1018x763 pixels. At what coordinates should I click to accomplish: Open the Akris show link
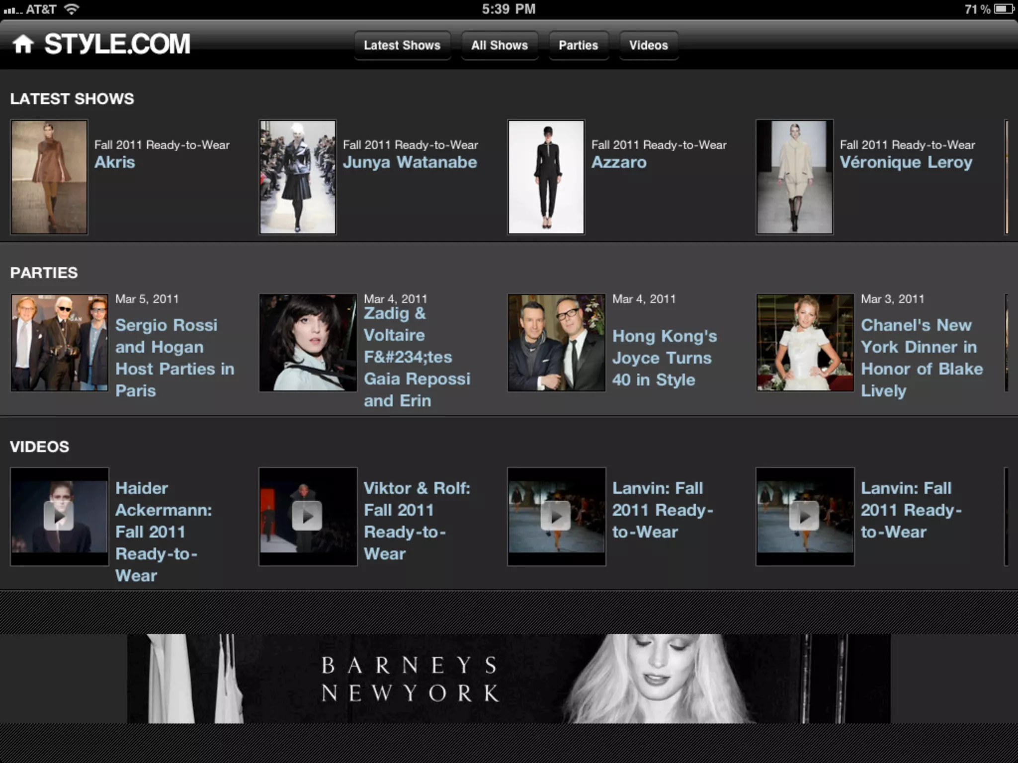pos(115,162)
